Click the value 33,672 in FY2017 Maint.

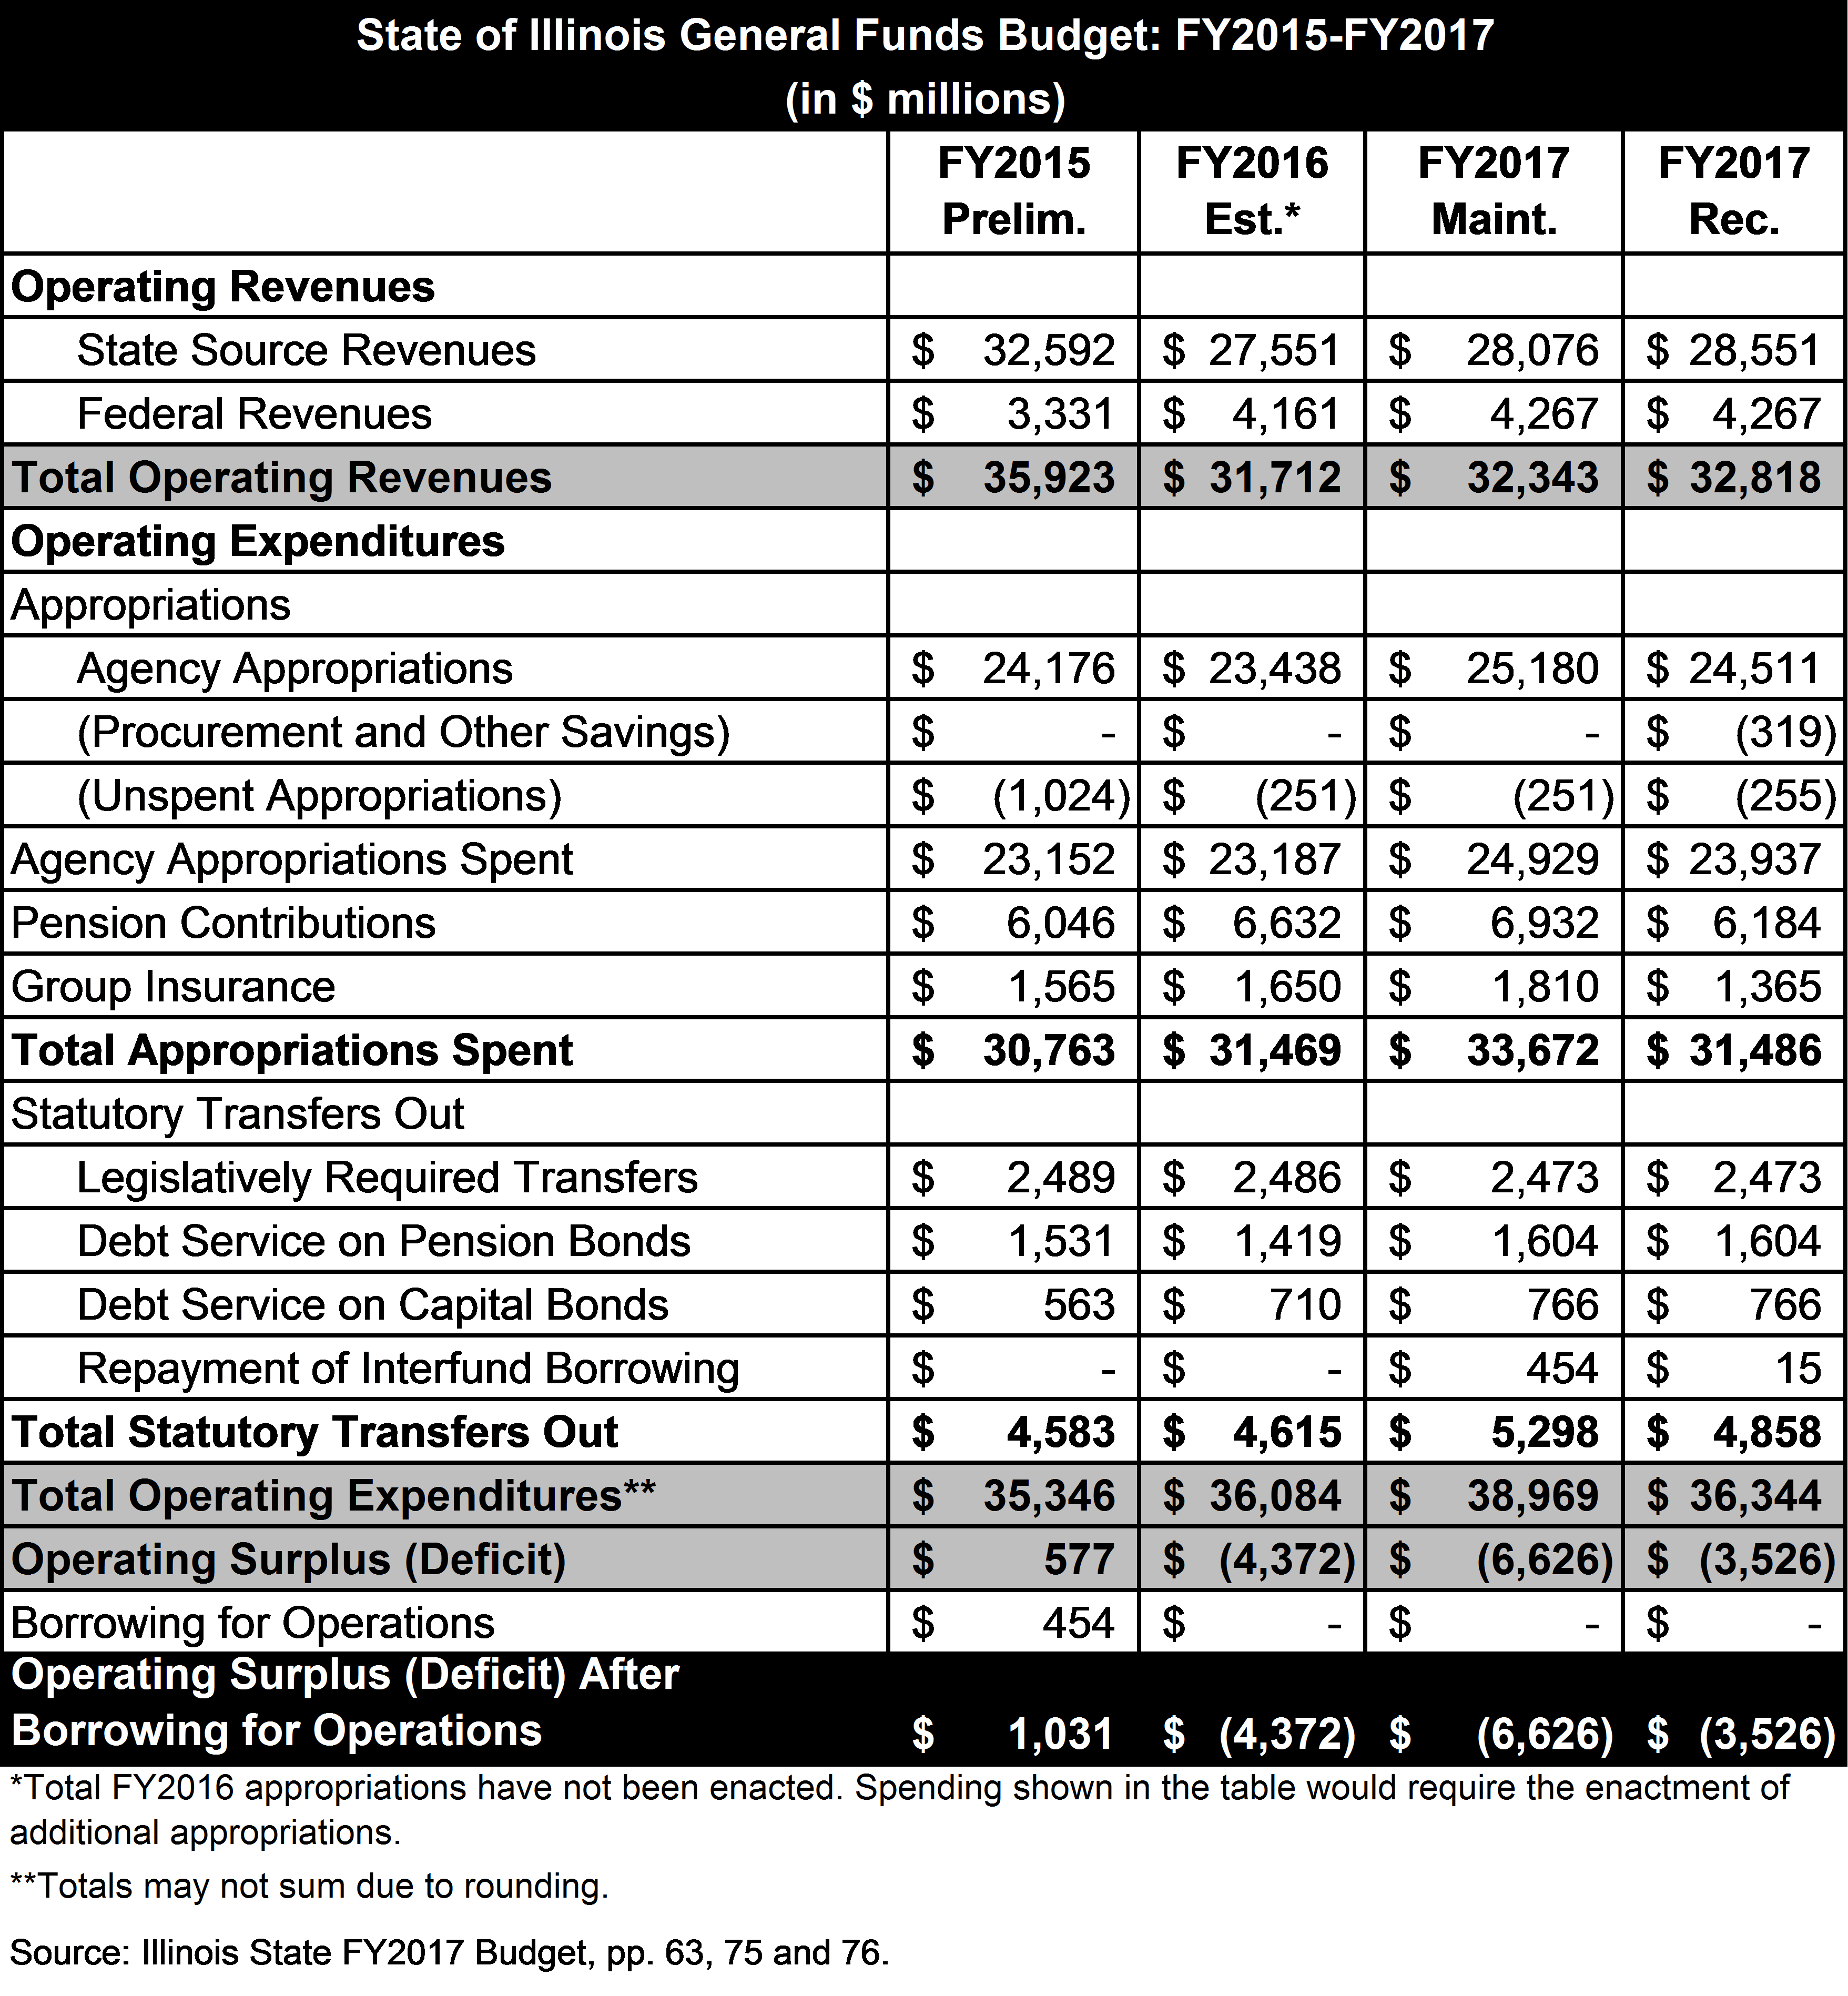pyautogui.click(x=1532, y=1051)
